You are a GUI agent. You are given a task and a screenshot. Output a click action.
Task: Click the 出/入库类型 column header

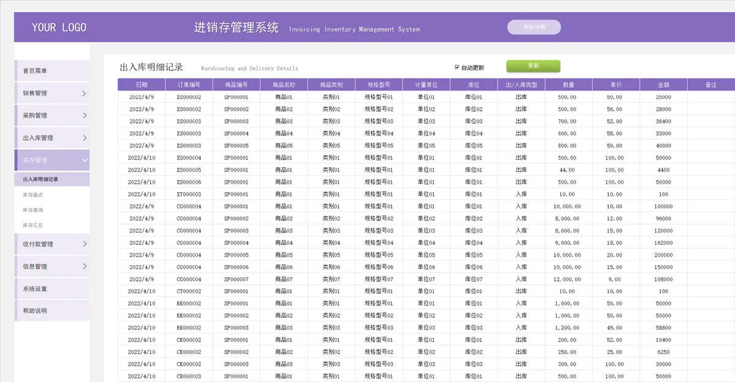pyautogui.click(x=521, y=84)
